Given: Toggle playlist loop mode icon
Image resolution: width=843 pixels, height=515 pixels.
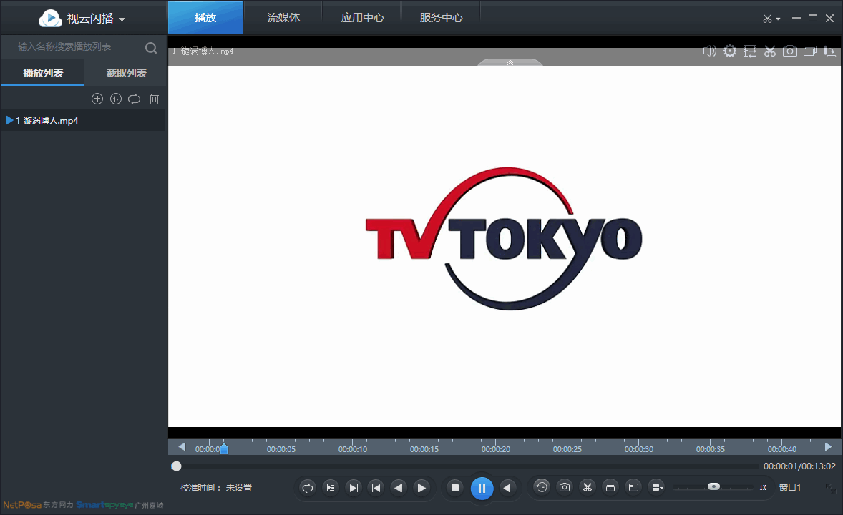Looking at the screenshot, I should point(135,99).
